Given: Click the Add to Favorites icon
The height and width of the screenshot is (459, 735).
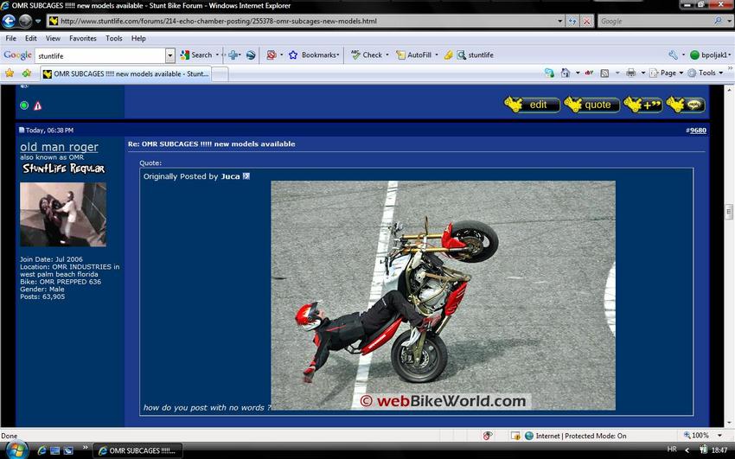Looking at the screenshot, I should point(26,73).
